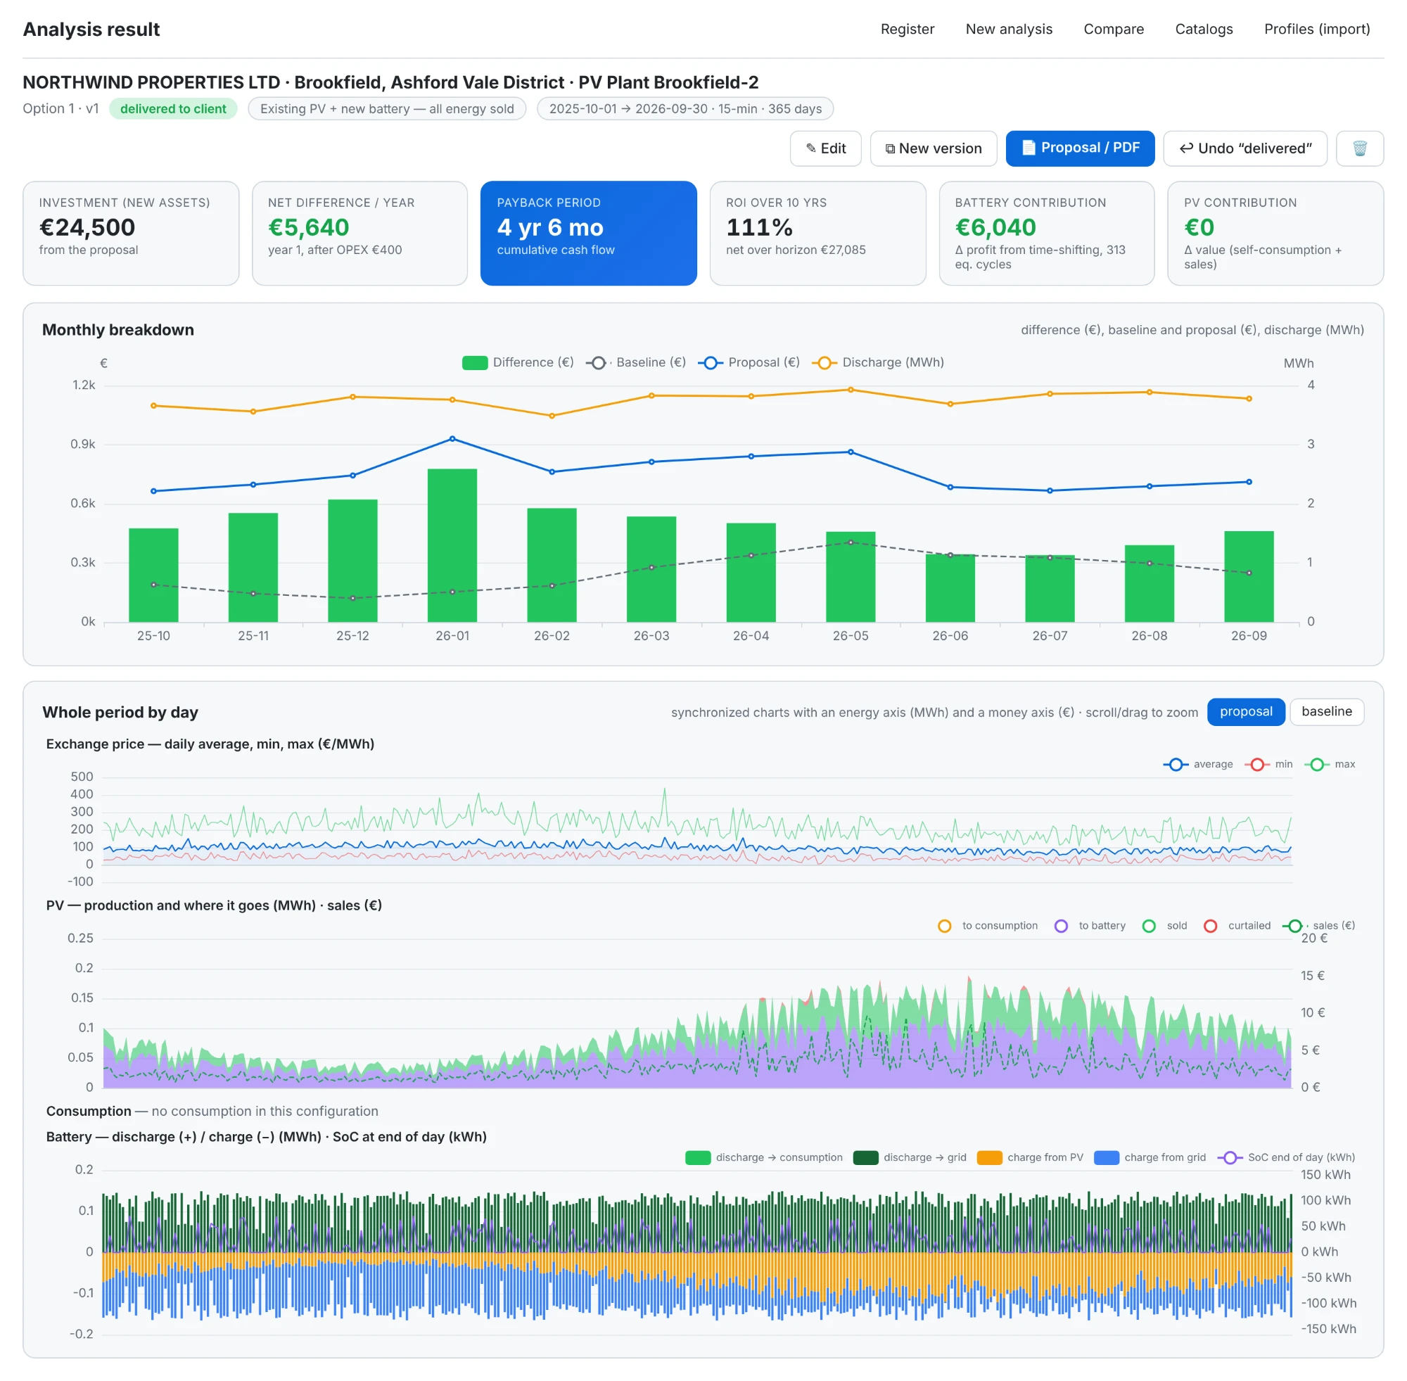
Task: Click the date range period tag
Action: click(685, 109)
